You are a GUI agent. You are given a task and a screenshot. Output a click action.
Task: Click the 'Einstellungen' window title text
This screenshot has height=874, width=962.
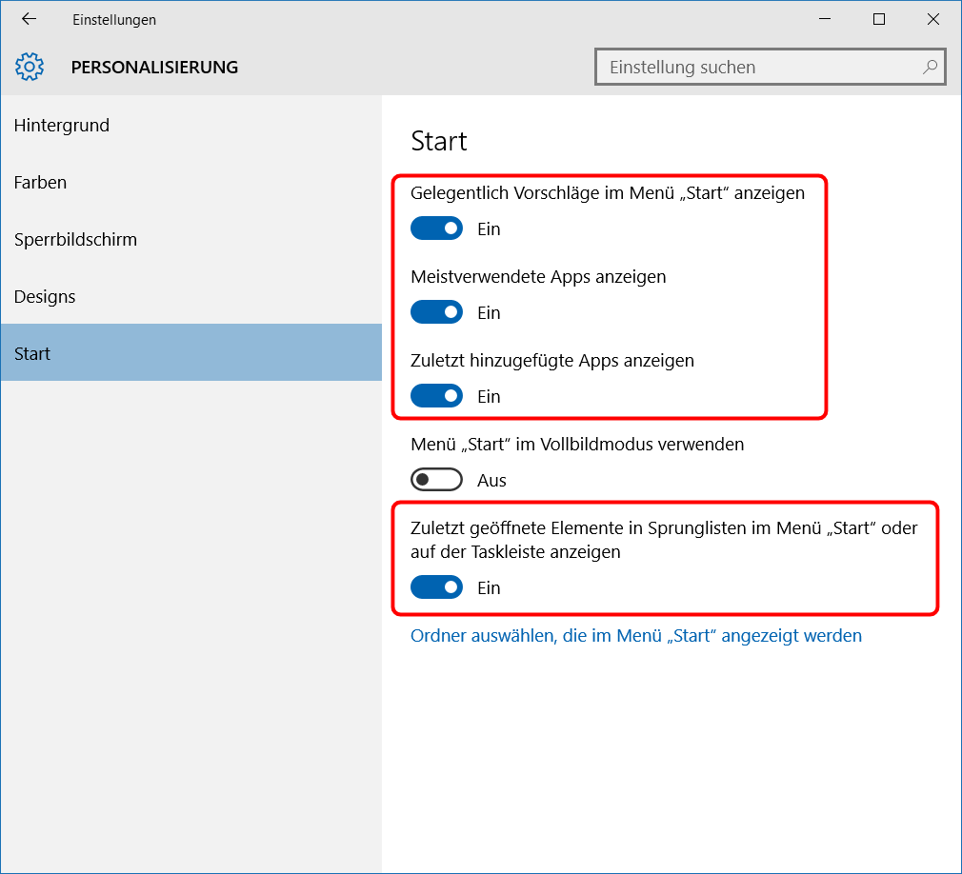point(114,19)
